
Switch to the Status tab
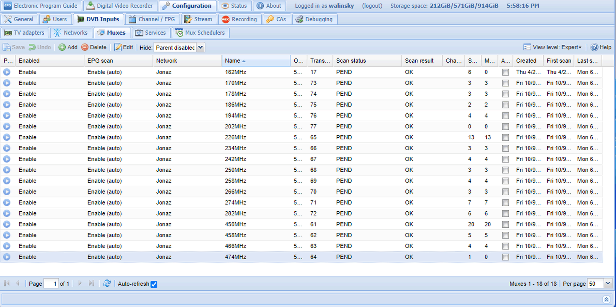point(235,6)
